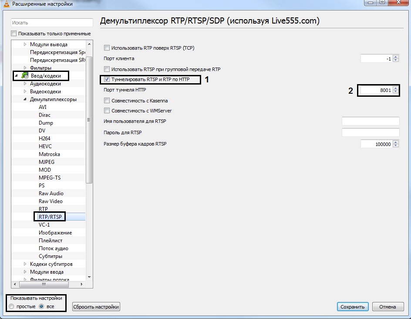Enable Использовать RTP поверх RTSP (TCP) checkbox

click(x=107, y=48)
